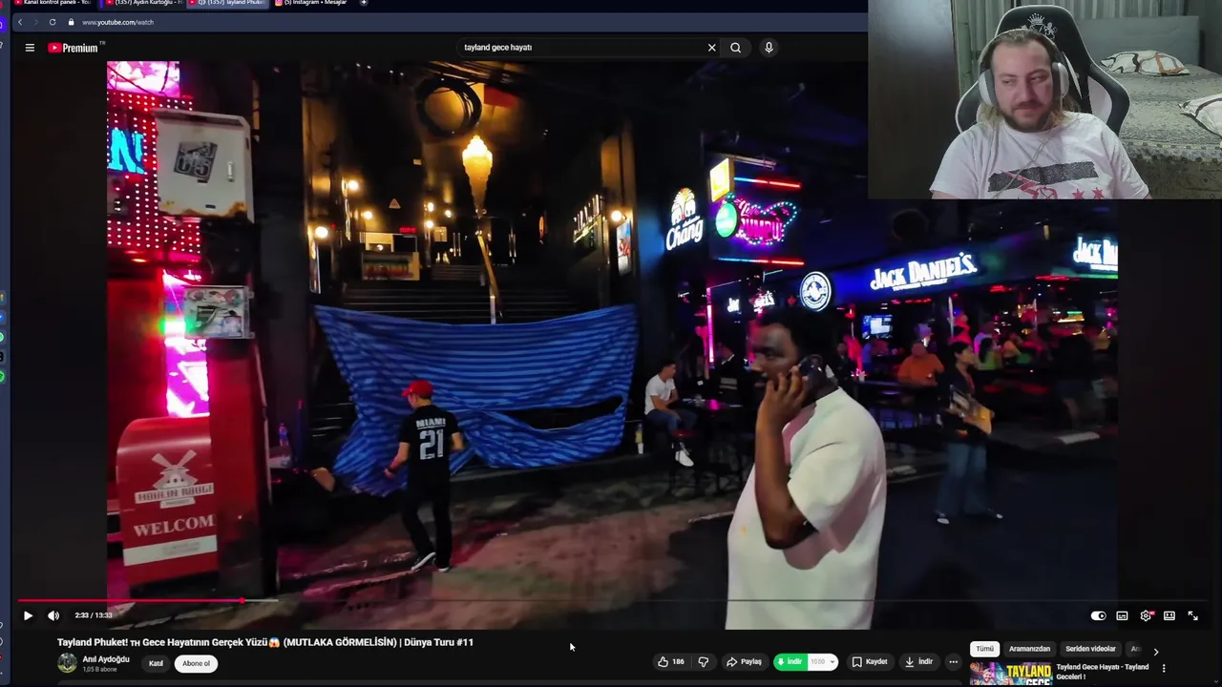This screenshot has height=687, width=1222.
Task: Run the search with the magnifier icon
Action: [735, 47]
